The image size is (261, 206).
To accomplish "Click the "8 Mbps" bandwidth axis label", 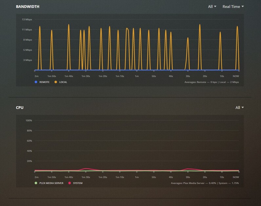I will click(28, 40).
